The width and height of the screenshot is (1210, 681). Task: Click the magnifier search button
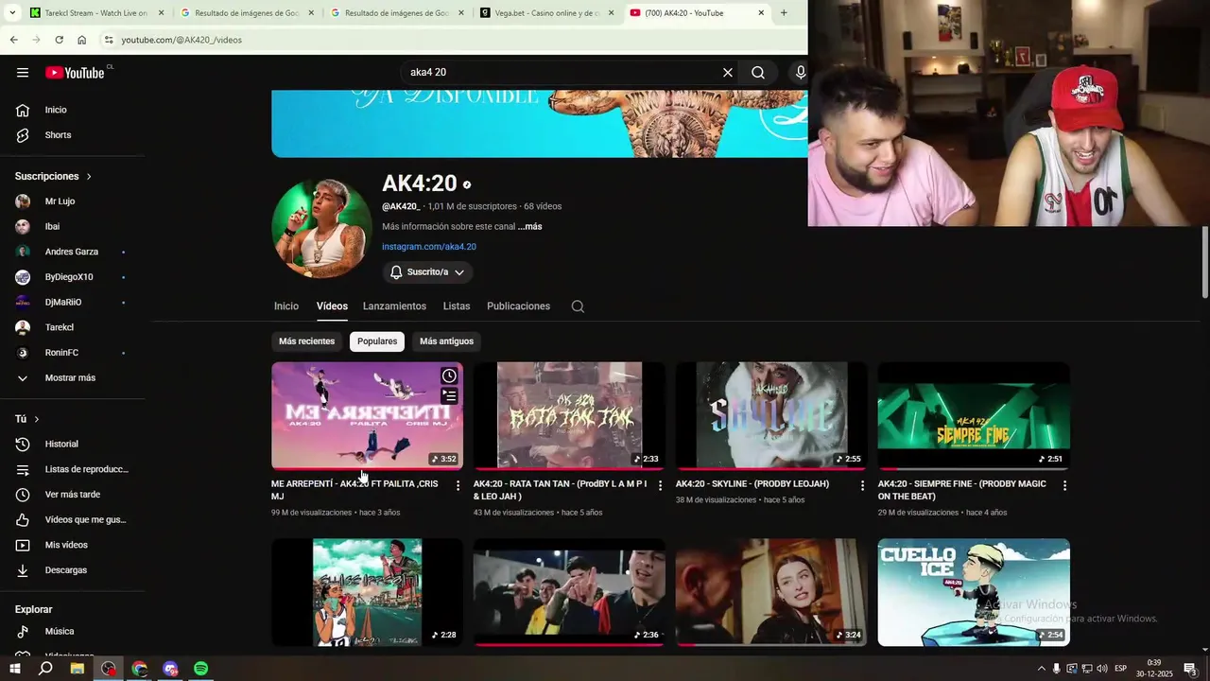(758, 73)
